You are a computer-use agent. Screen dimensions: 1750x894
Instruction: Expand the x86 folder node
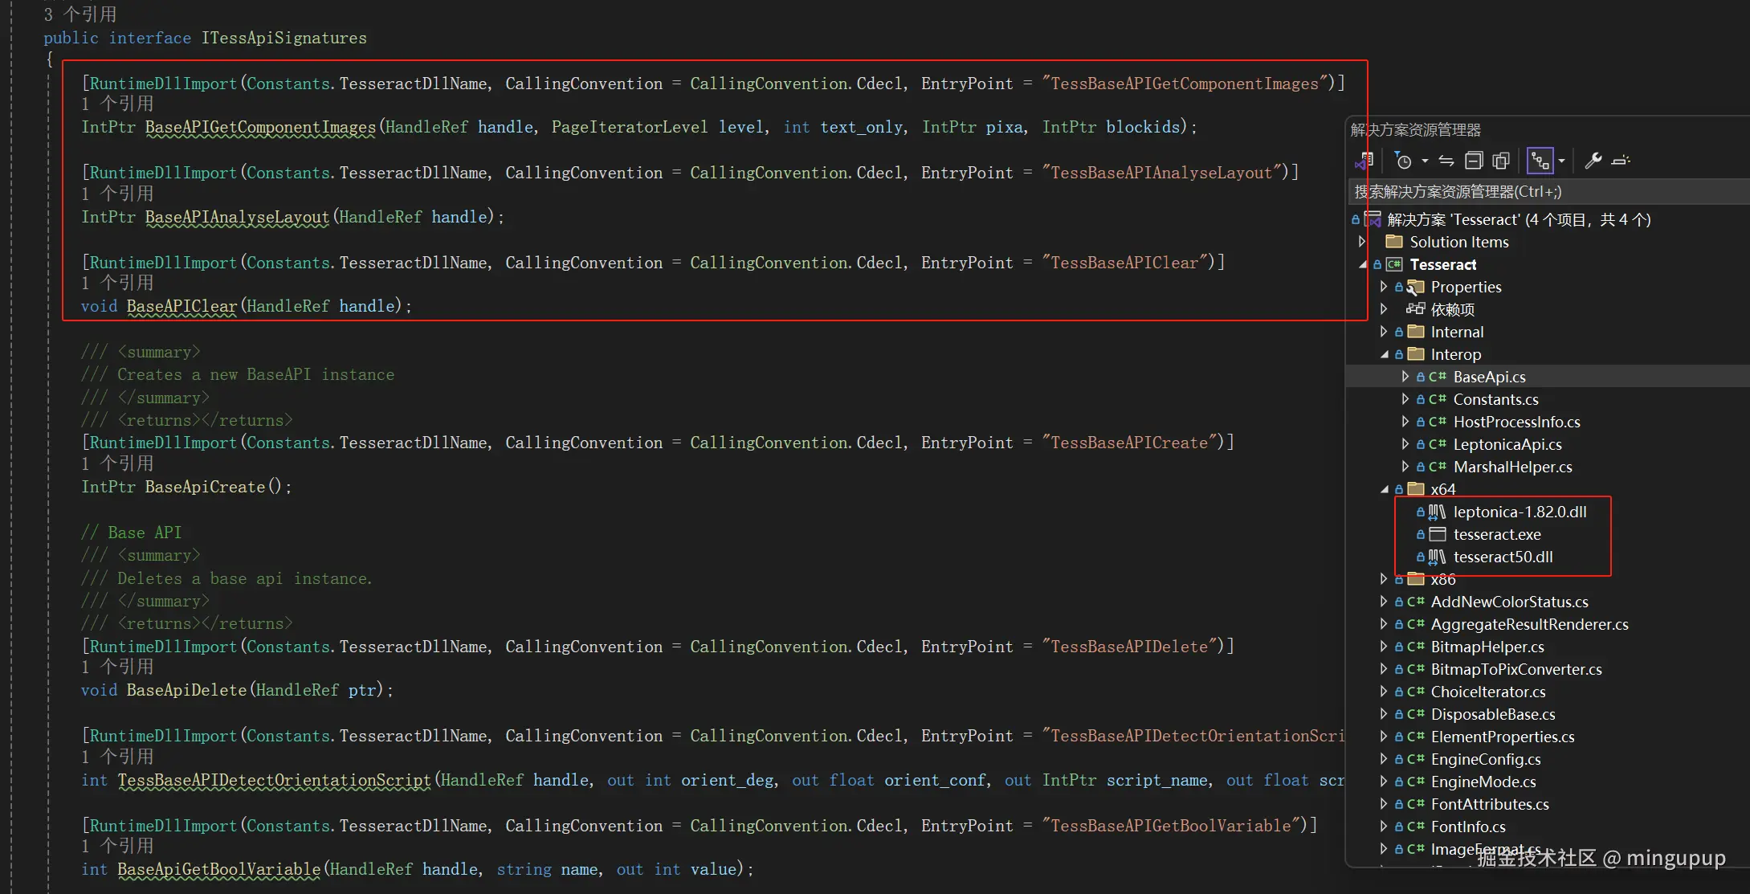tap(1383, 579)
